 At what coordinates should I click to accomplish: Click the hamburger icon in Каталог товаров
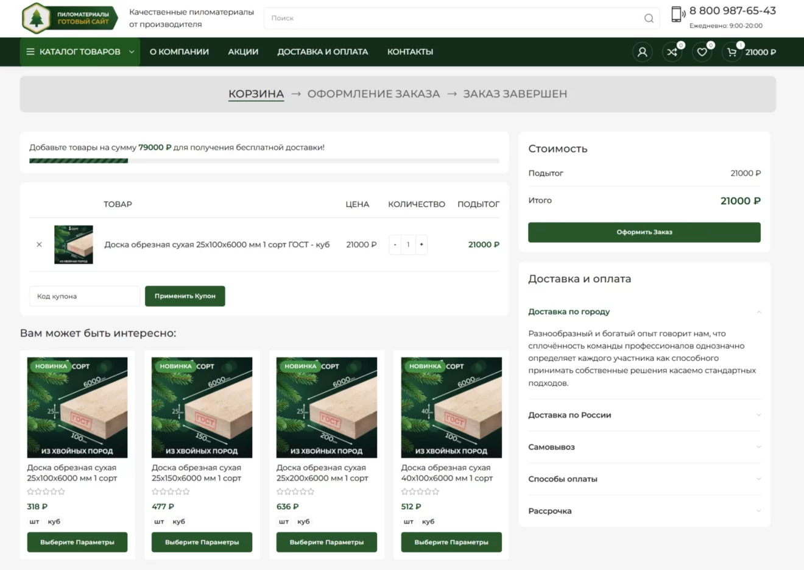(30, 52)
